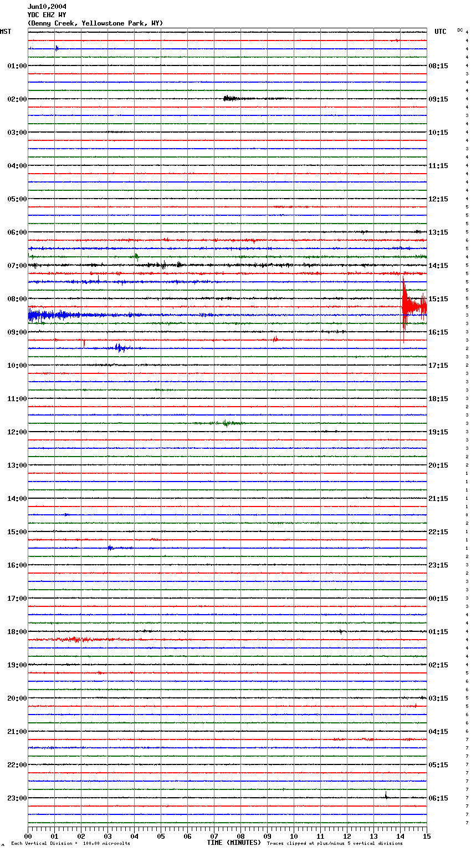Image resolution: width=471 pixels, height=851 pixels.
Task: Click the "TIME (MINUTES)" axis title
Action: [234, 843]
